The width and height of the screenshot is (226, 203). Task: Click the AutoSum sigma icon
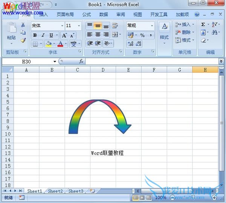pyautogui.click(x=203, y=25)
